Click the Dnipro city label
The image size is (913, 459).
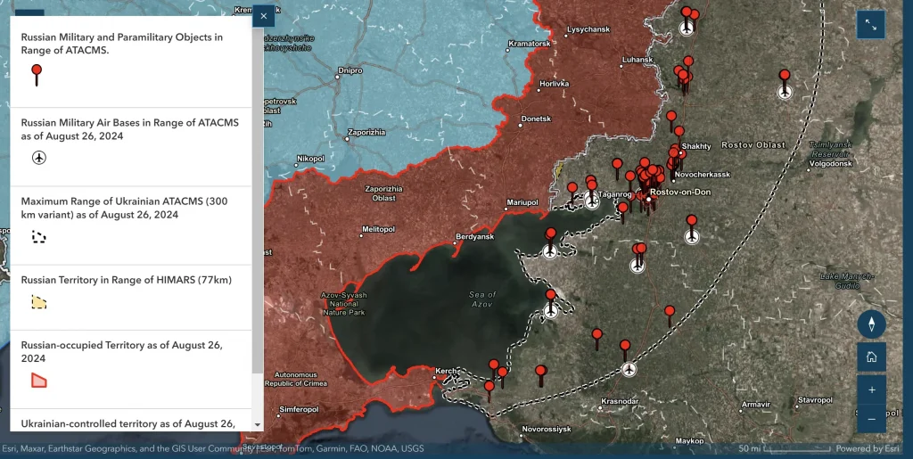pyautogui.click(x=351, y=70)
